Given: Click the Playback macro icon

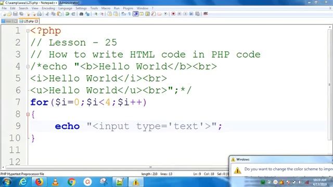Looking at the screenshot, I should click(185, 14).
